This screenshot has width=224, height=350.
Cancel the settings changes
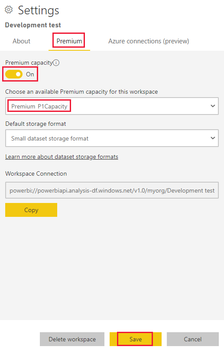point(193,339)
